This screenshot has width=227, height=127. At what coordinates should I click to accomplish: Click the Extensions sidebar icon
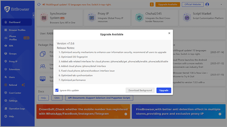(6, 69)
